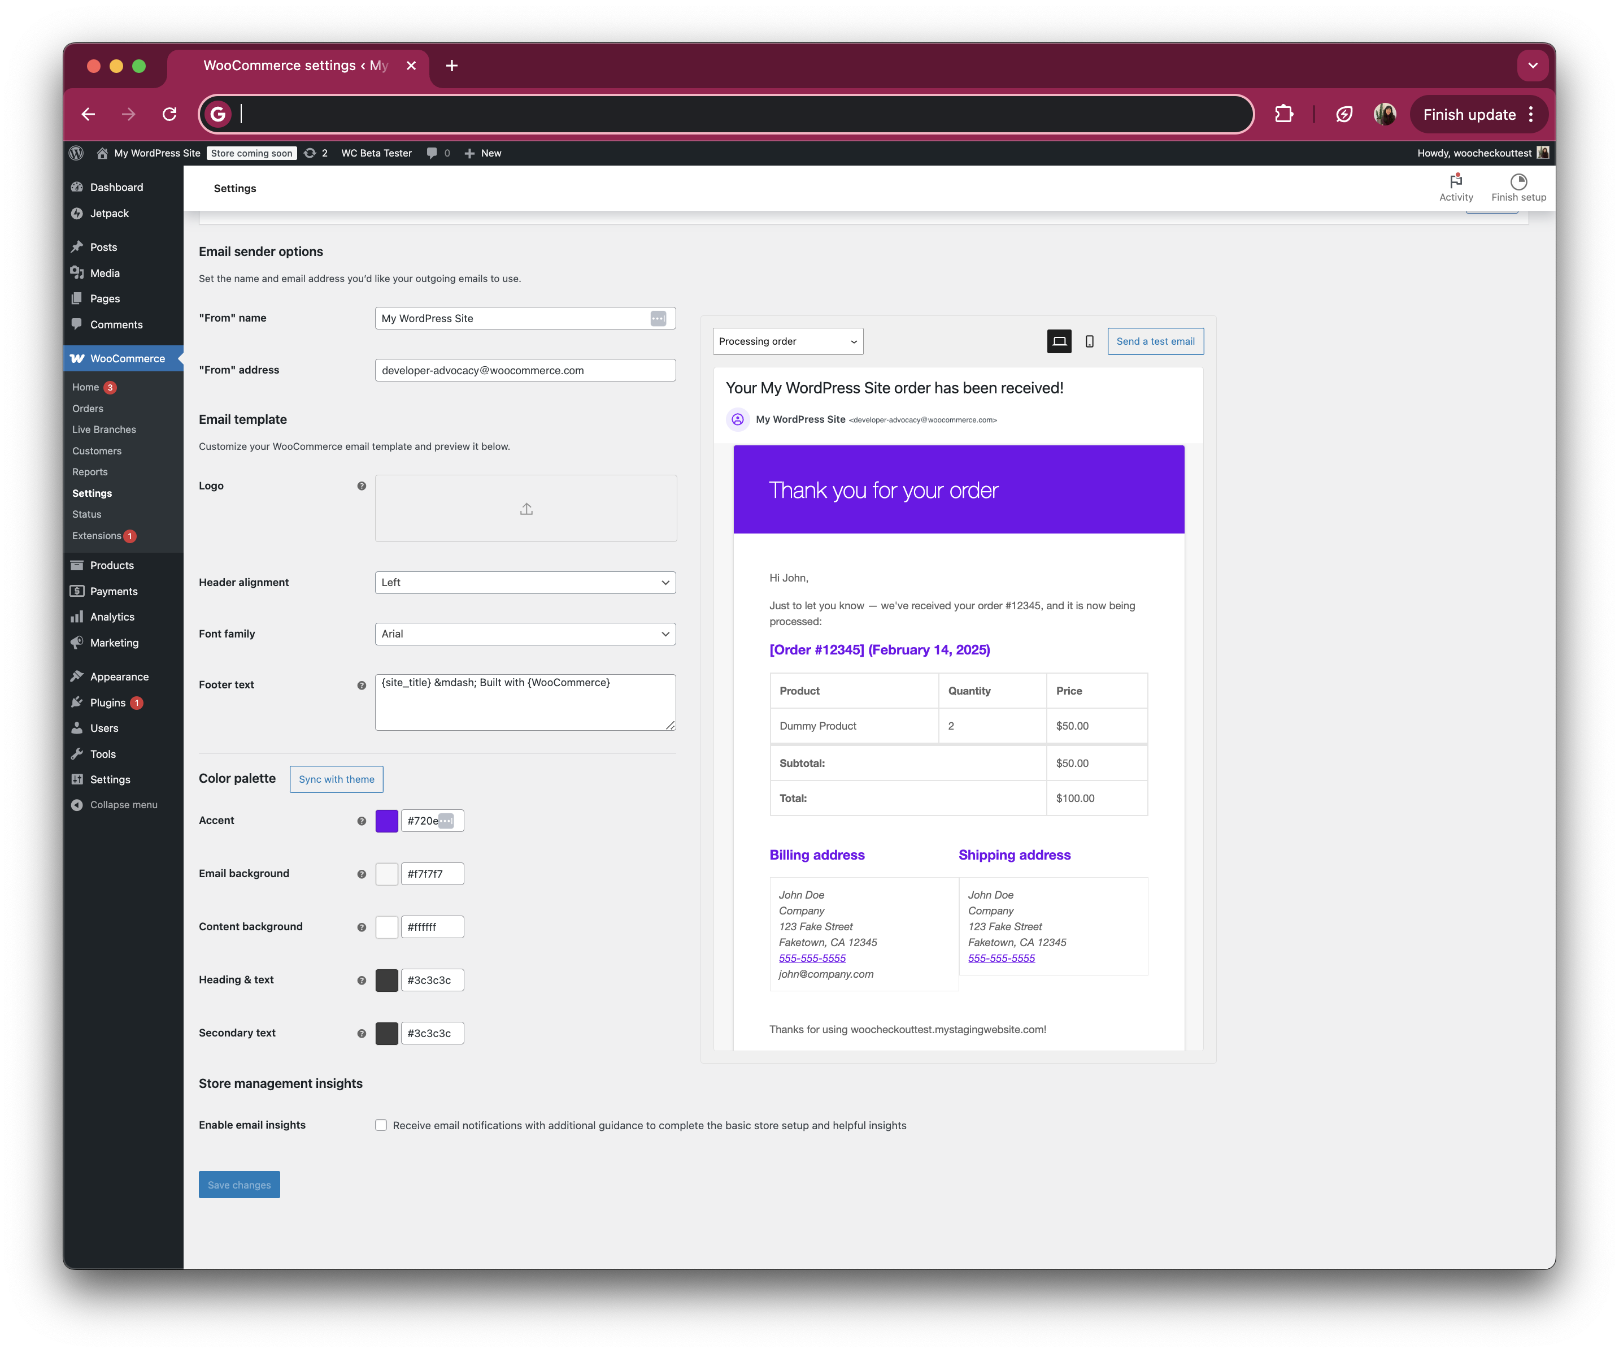This screenshot has width=1619, height=1353.
Task: Close the WooCommerce settings tab
Action: pos(411,66)
